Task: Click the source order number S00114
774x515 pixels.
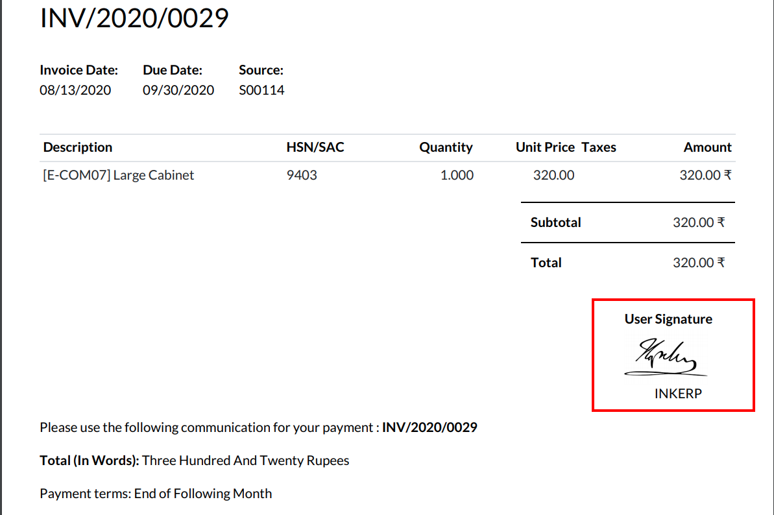Action: [x=261, y=90]
